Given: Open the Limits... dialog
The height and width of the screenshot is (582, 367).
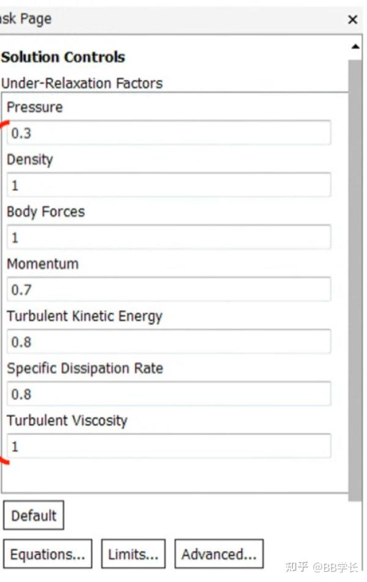Looking at the screenshot, I should (133, 554).
